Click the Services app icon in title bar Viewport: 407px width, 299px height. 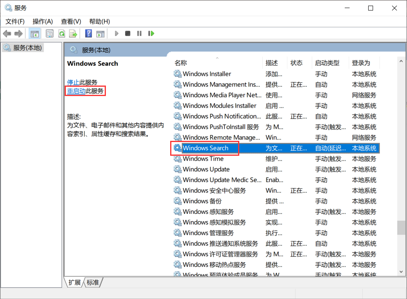click(8, 8)
